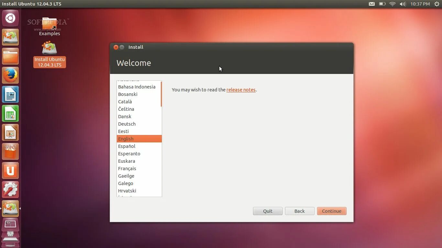
Task: Launch Firefox web browser
Action: [10, 75]
